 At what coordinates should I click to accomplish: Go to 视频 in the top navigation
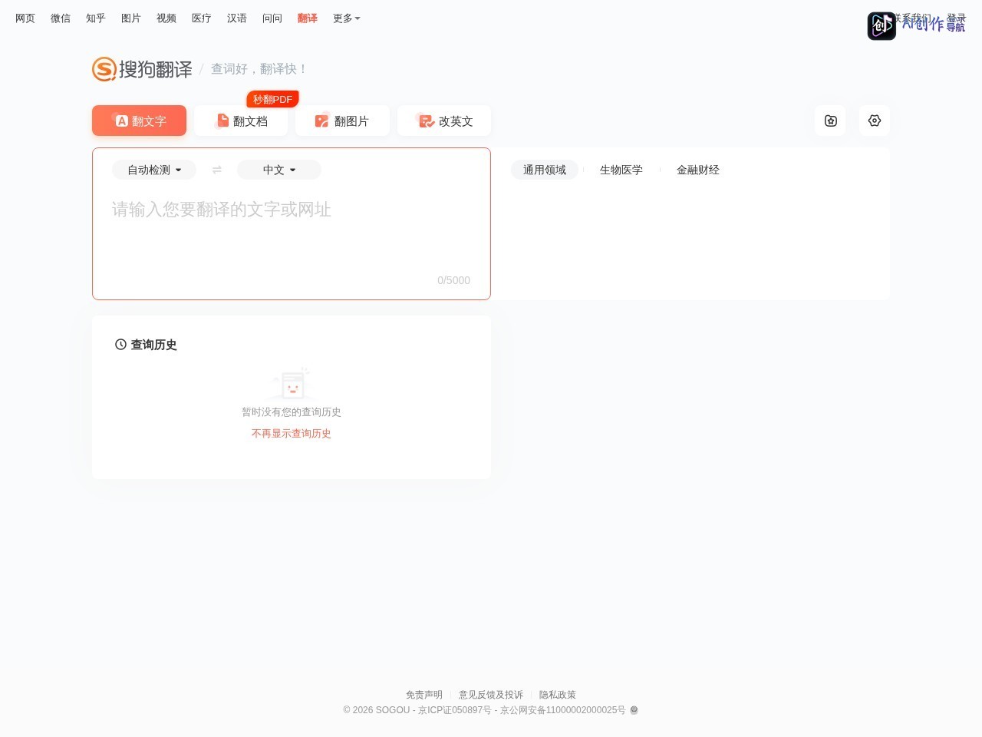point(166,18)
